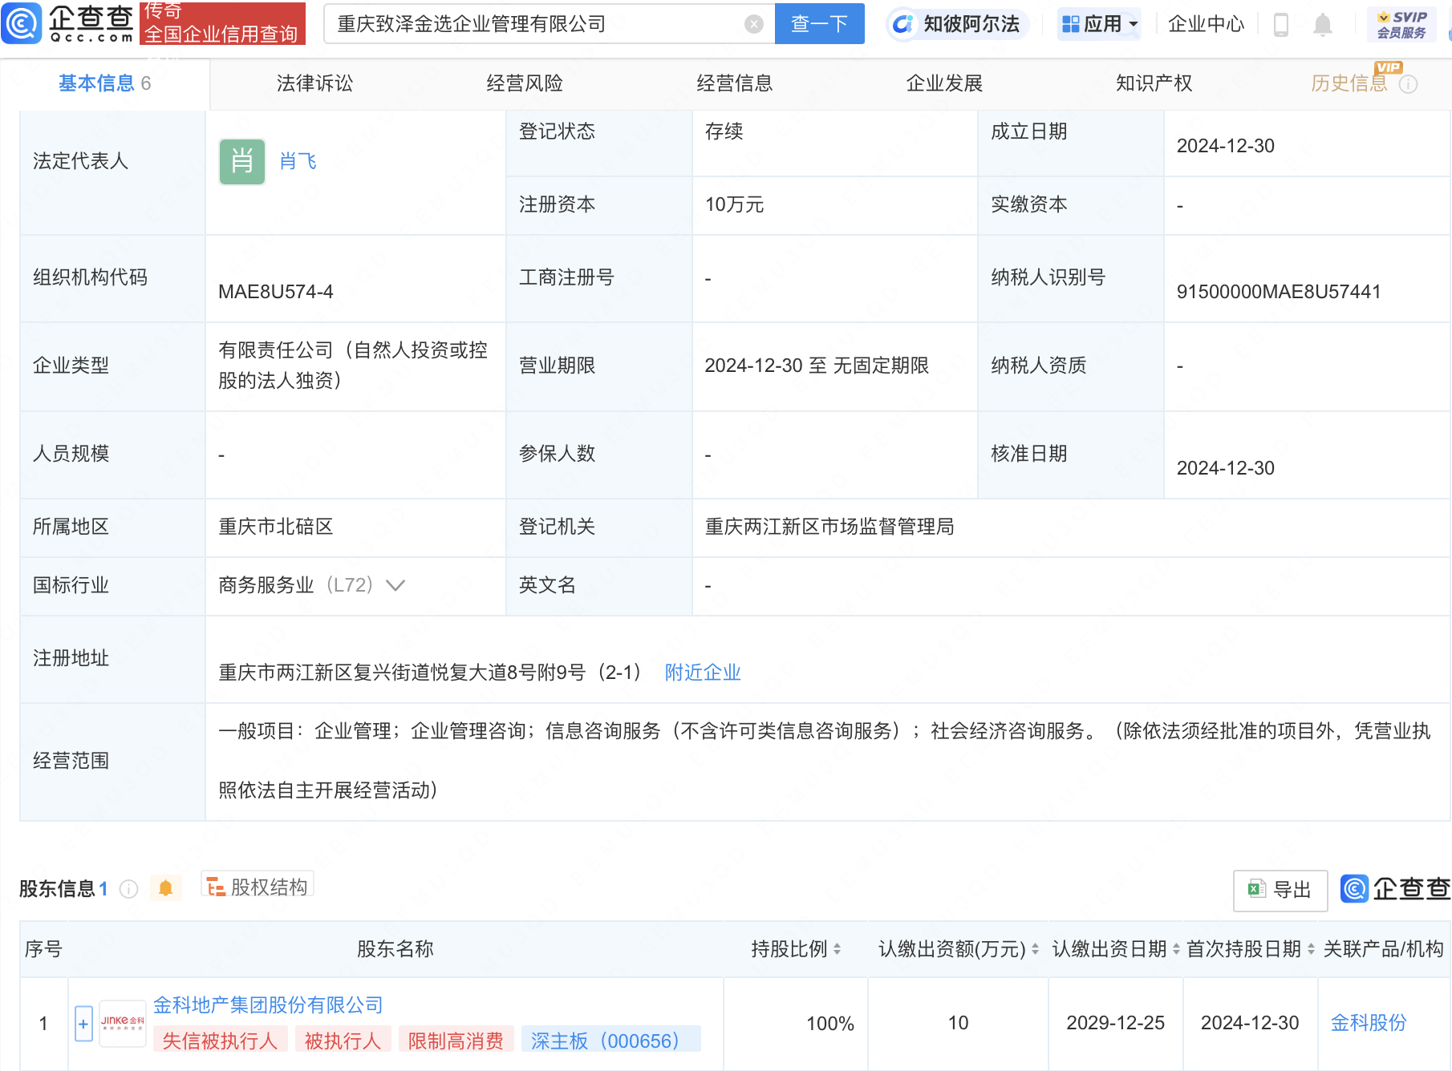Image resolution: width=1452 pixels, height=1071 pixels.
Task: Open legal representative 肖飞 profile
Action: coord(298,161)
